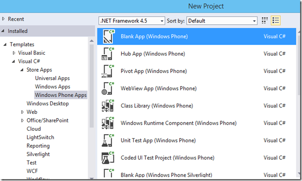Select Windows Desktop in the tree
This screenshot has height=181, width=302.
[47, 104]
